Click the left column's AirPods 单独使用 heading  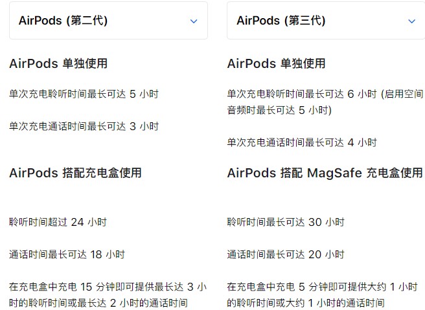point(58,63)
